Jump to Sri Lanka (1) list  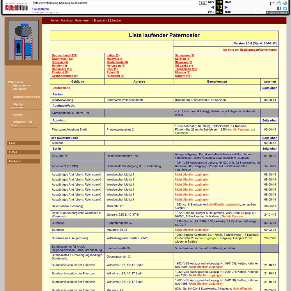pos(184,65)
